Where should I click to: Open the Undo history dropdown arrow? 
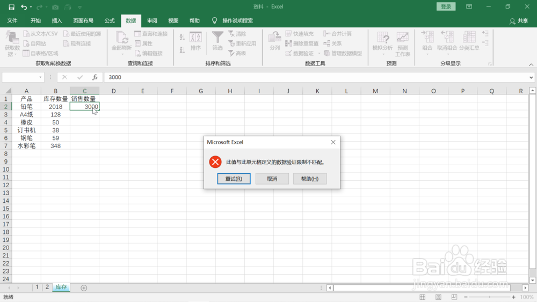(31, 7)
